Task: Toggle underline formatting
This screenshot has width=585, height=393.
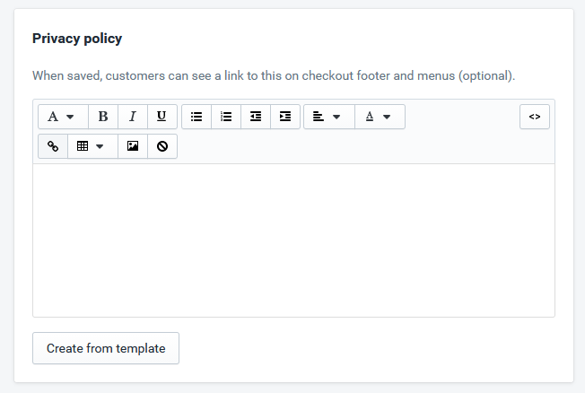Action: [162, 117]
